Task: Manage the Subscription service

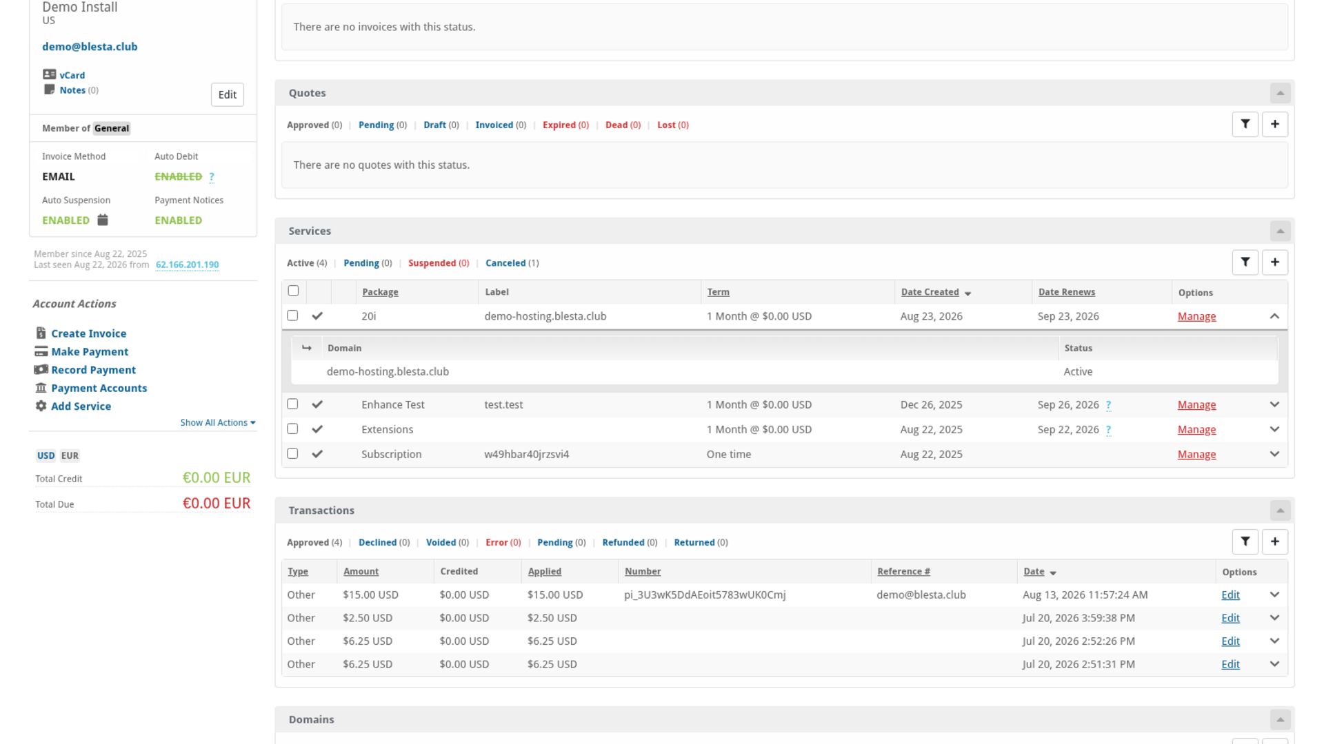Action: click(1196, 454)
